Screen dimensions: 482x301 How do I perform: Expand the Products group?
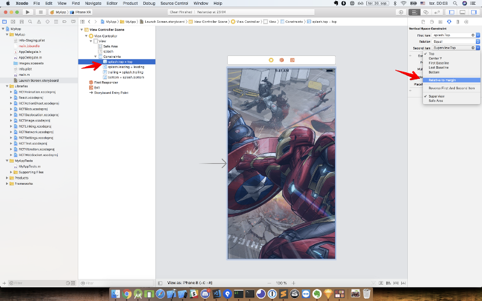click(x=7, y=178)
